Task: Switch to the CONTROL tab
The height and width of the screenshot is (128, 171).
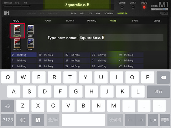Action: [109, 14]
